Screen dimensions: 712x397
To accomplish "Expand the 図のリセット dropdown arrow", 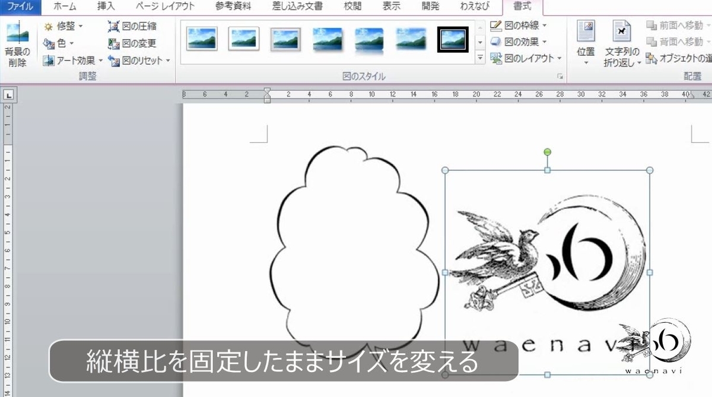I will (168, 61).
